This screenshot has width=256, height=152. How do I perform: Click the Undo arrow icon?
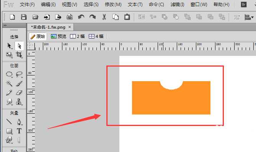pos(81,17)
